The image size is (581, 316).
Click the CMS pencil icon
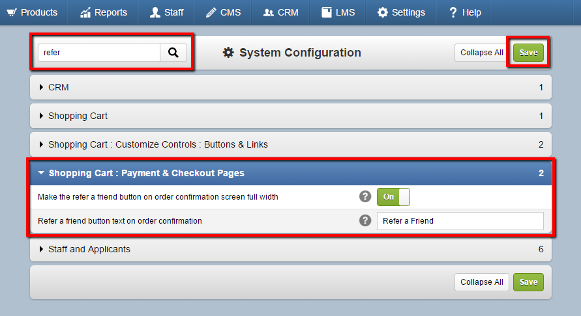(211, 12)
